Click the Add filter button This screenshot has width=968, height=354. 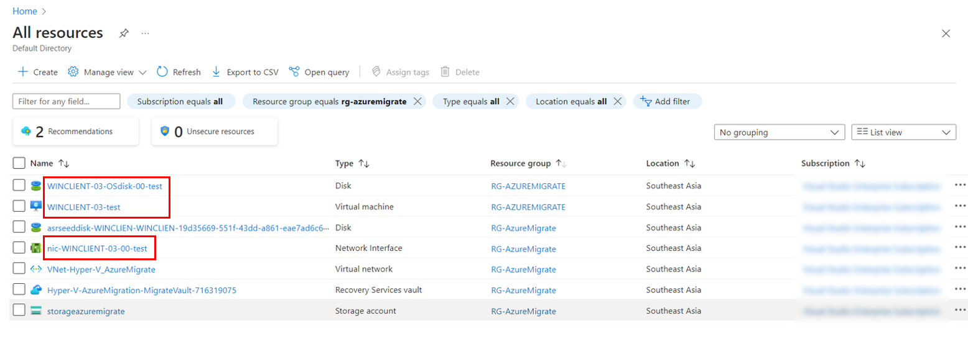pos(667,101)
